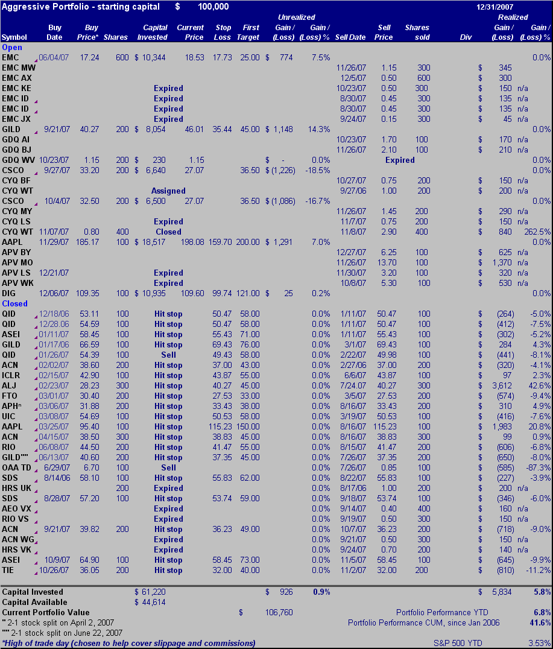Viewport: 553px width, 649px height.
Task: Select the Div column header
Action: coord(466,37)
